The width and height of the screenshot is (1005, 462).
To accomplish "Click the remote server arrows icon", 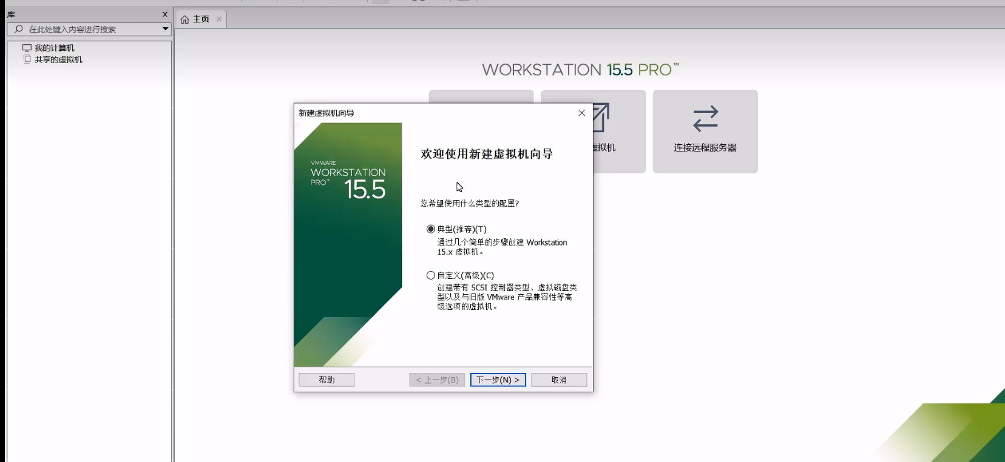I will [705, 119].
